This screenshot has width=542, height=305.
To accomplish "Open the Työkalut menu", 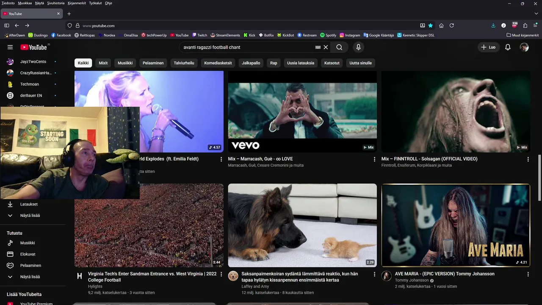I will pos(95,3).
